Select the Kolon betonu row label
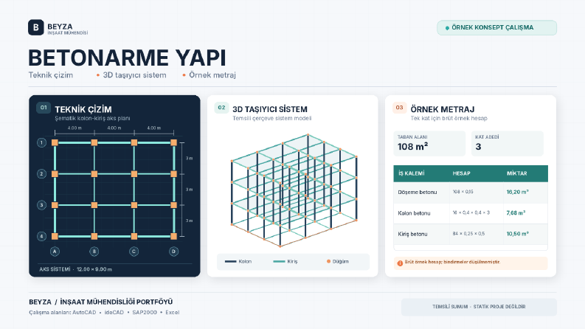Image resolution: width=585 pixels, height=329 pixels. [414, 213]
